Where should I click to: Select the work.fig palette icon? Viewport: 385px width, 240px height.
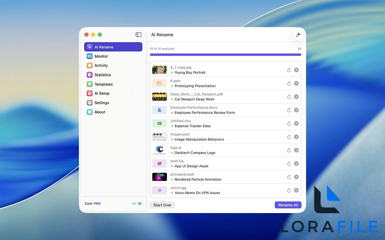pos(160,163)
